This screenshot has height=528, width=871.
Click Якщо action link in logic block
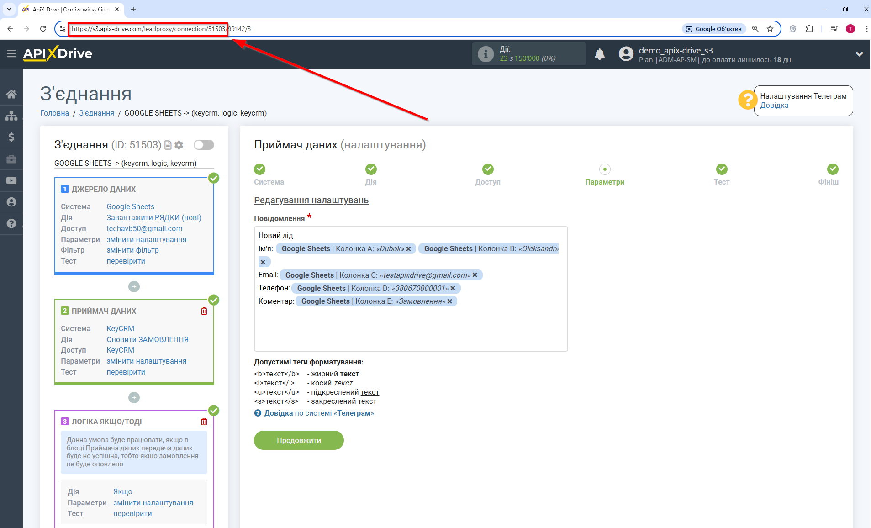click(x=123, y=492)
